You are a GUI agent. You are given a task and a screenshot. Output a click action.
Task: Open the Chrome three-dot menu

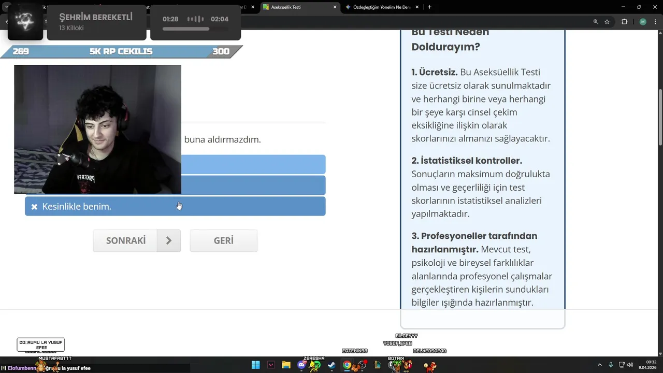click(x=655, y=22)
